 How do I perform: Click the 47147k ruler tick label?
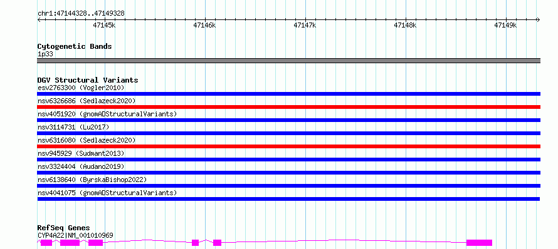click(305, 25)
